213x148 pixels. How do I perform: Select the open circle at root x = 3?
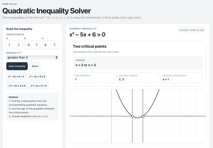tap(143, 116)
